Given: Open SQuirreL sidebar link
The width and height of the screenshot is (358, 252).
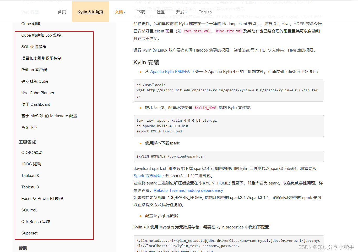Looking at the screenshot, I should (x=29, y=210).
